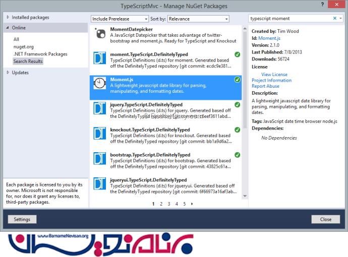The width and height of the screenshot is (348, 257).
Task: Click the Last Published 7/8/2013 date
Action: 293,52
